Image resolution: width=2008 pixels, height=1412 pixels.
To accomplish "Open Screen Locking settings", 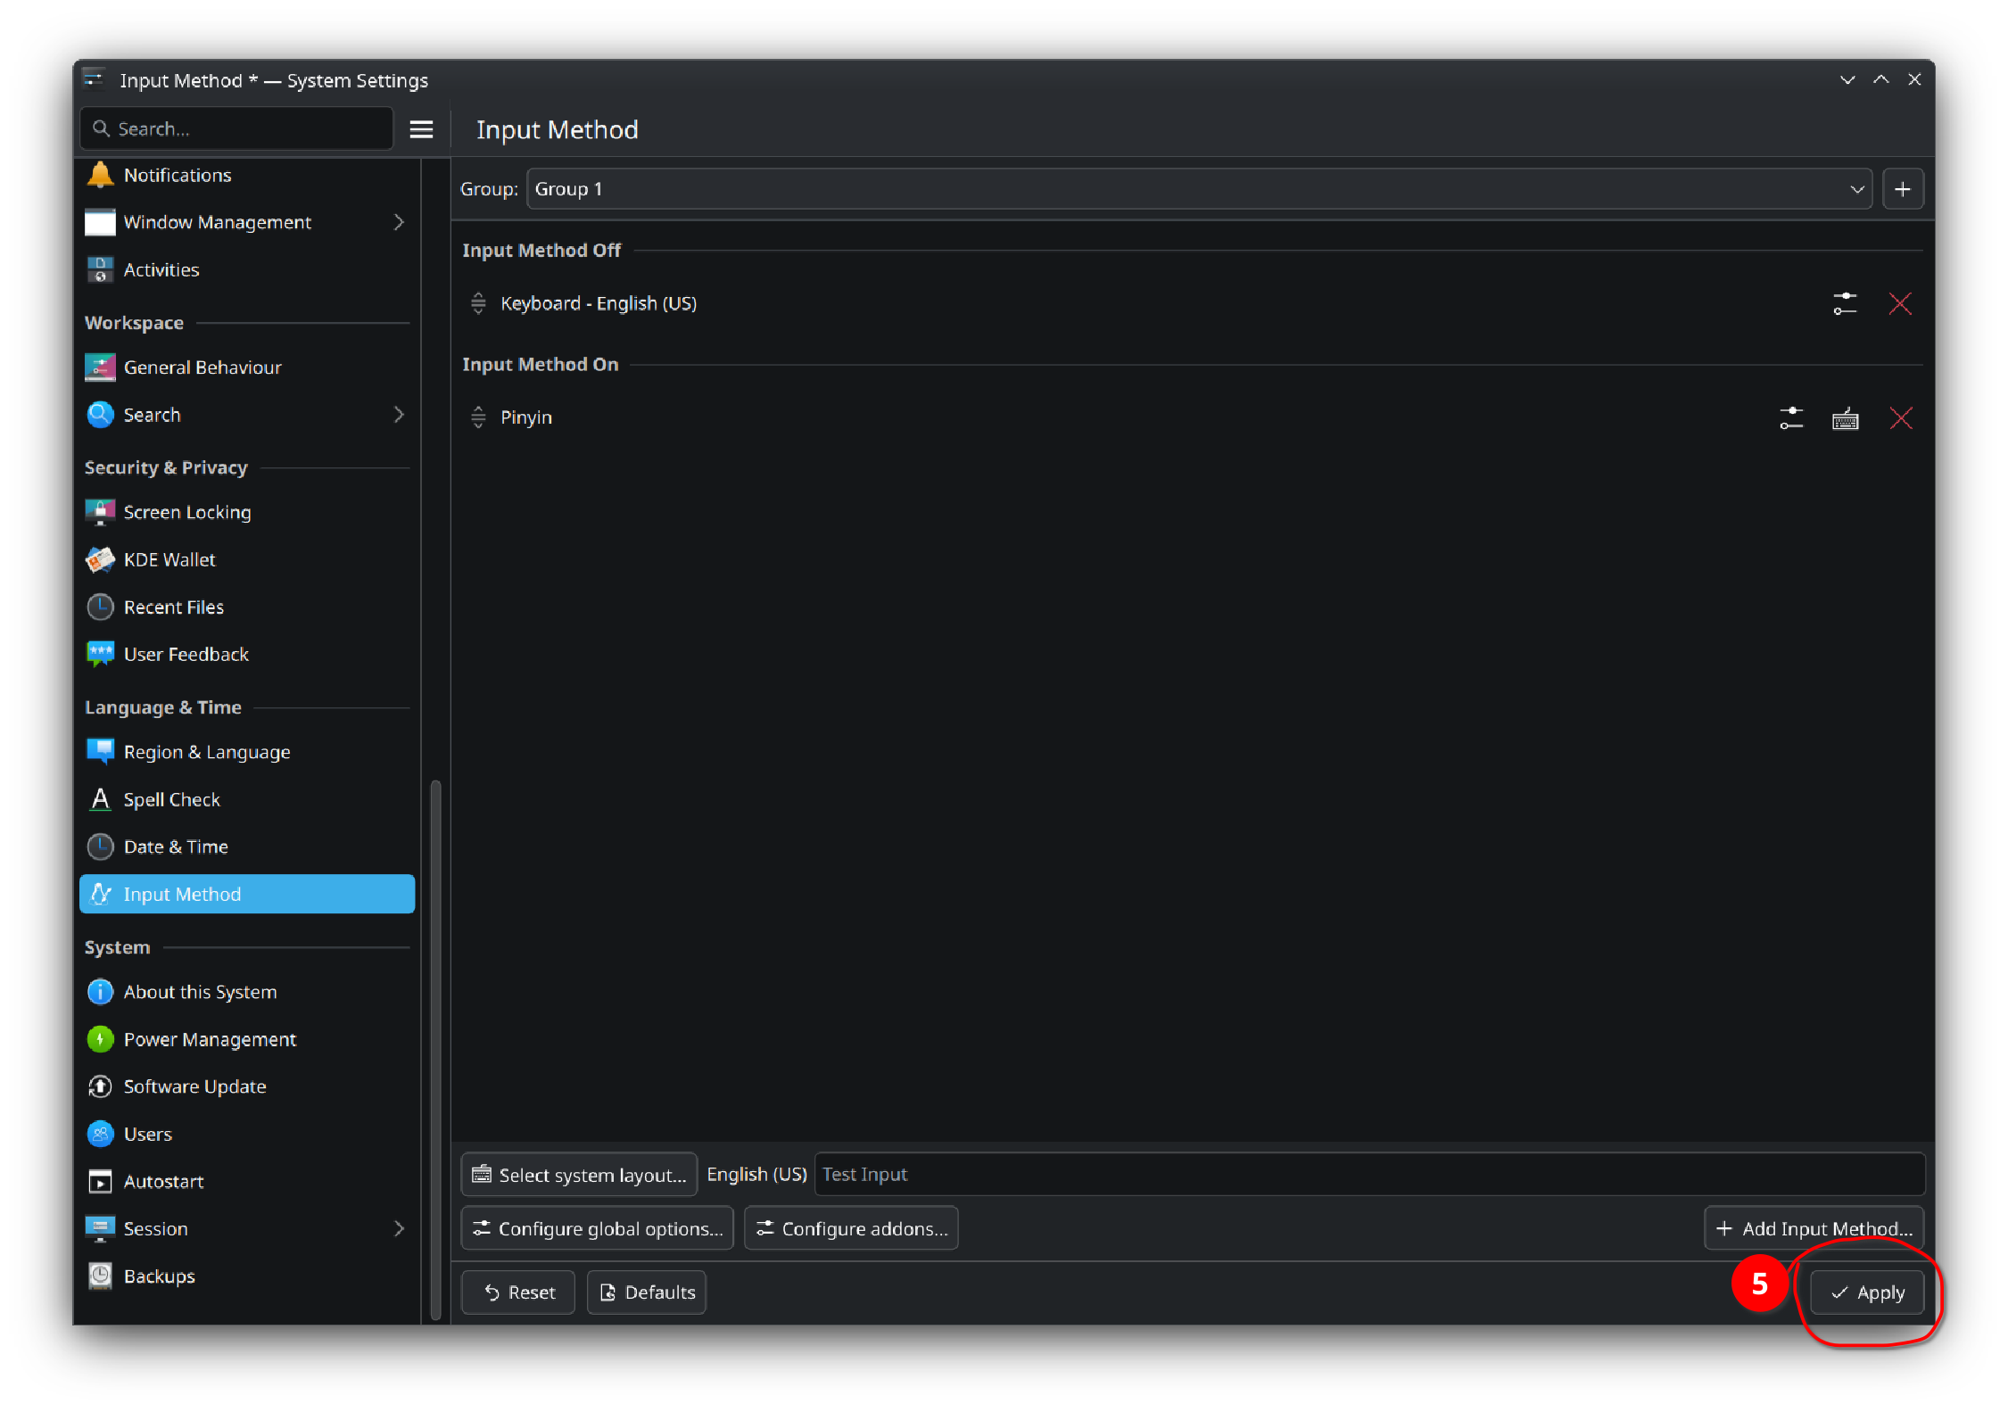I will 187,512.
